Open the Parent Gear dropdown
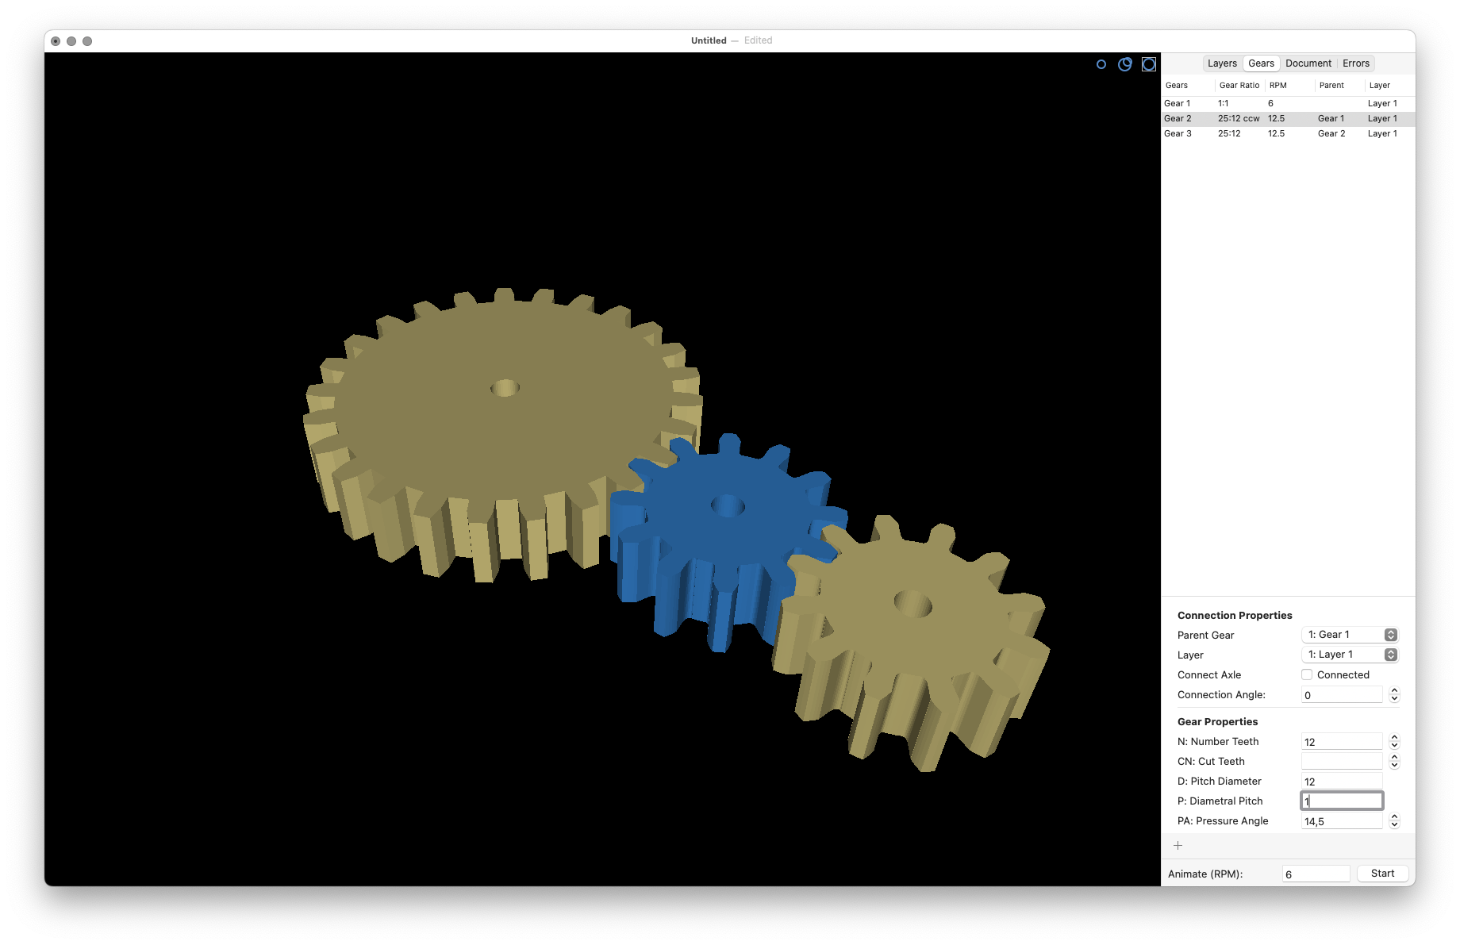The width and height of the screenshot is (1460, 945). coord(1350,635)
